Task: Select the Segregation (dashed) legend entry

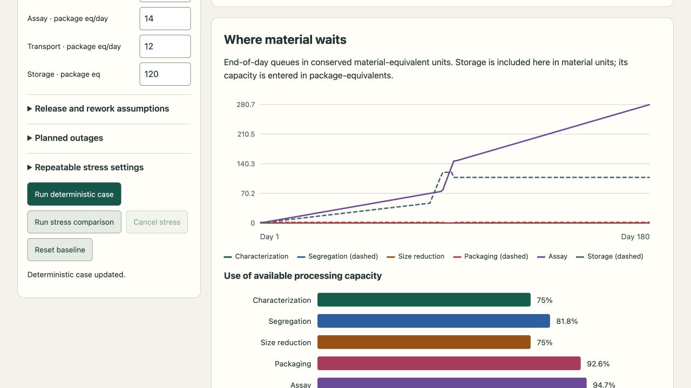Action: coord(337,257)
